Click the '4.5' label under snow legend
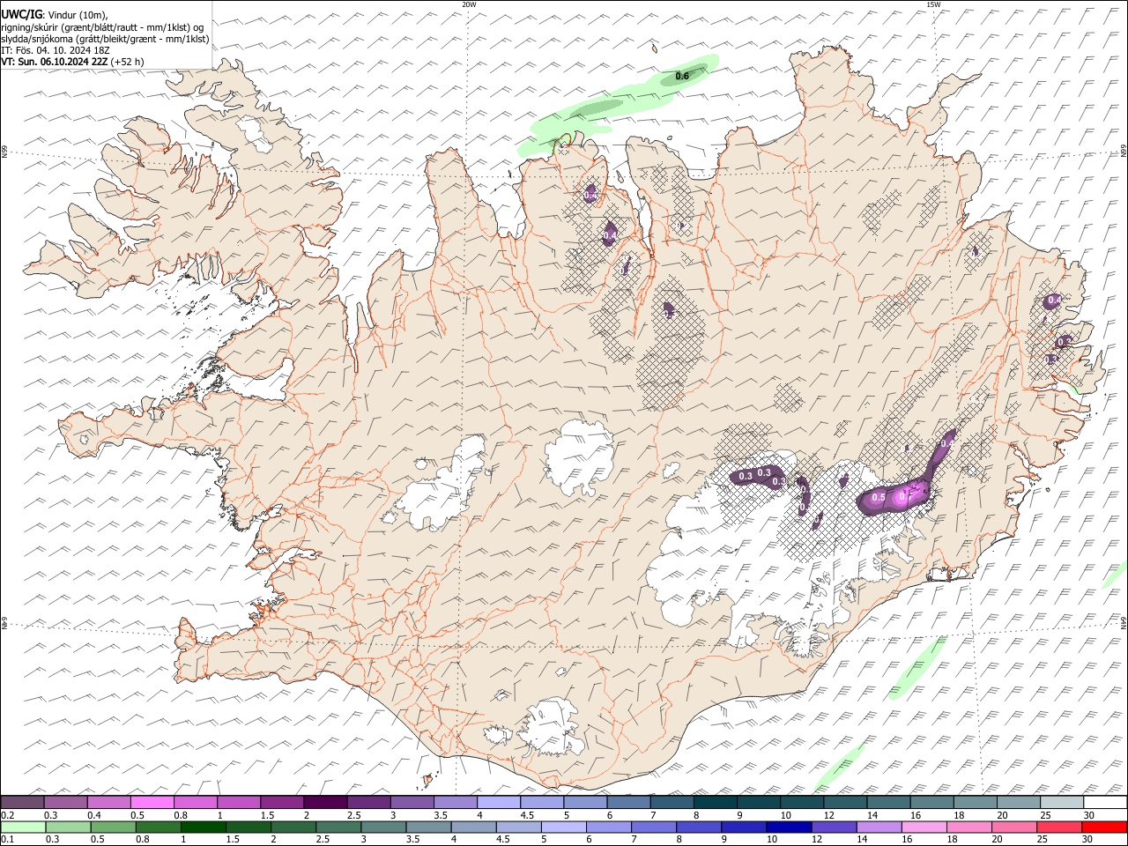The image size is (1128, 846). (x=527, y=815)
